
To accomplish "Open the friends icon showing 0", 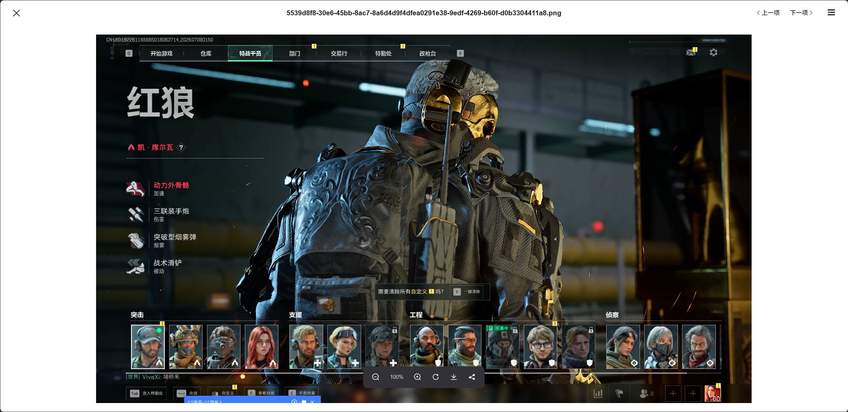I will [646, 394].
